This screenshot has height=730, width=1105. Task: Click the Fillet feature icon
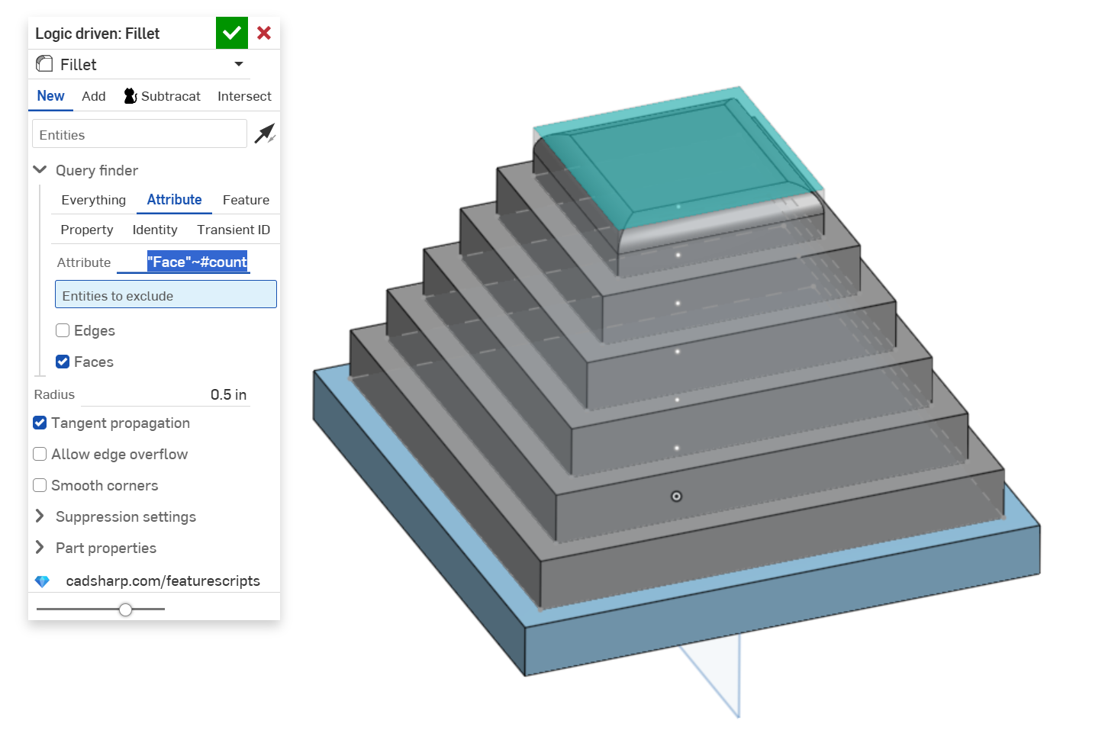click(x=45, y=64)
